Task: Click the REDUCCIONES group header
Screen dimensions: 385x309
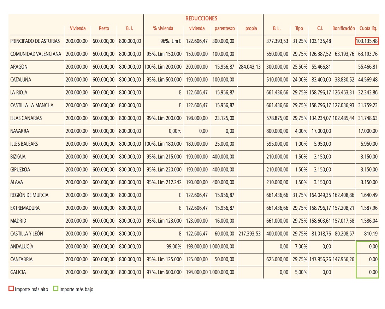Action: [x=201, y=18]
